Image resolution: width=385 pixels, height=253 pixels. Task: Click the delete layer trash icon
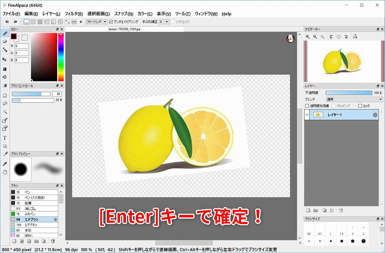coord(341,210)
